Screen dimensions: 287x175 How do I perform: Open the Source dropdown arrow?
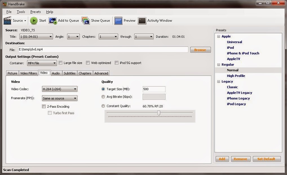coord(25,21)
